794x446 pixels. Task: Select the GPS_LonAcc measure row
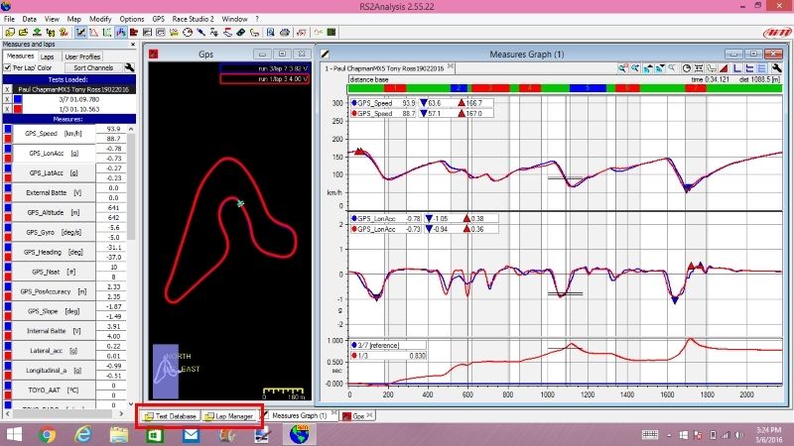coord(54,153)
